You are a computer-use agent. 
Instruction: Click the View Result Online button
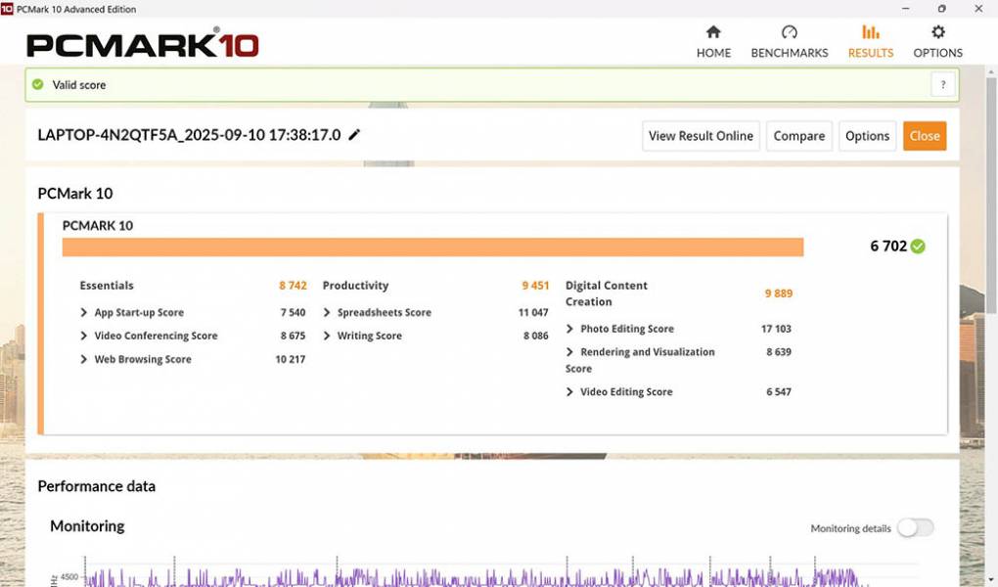pos(701,136)
